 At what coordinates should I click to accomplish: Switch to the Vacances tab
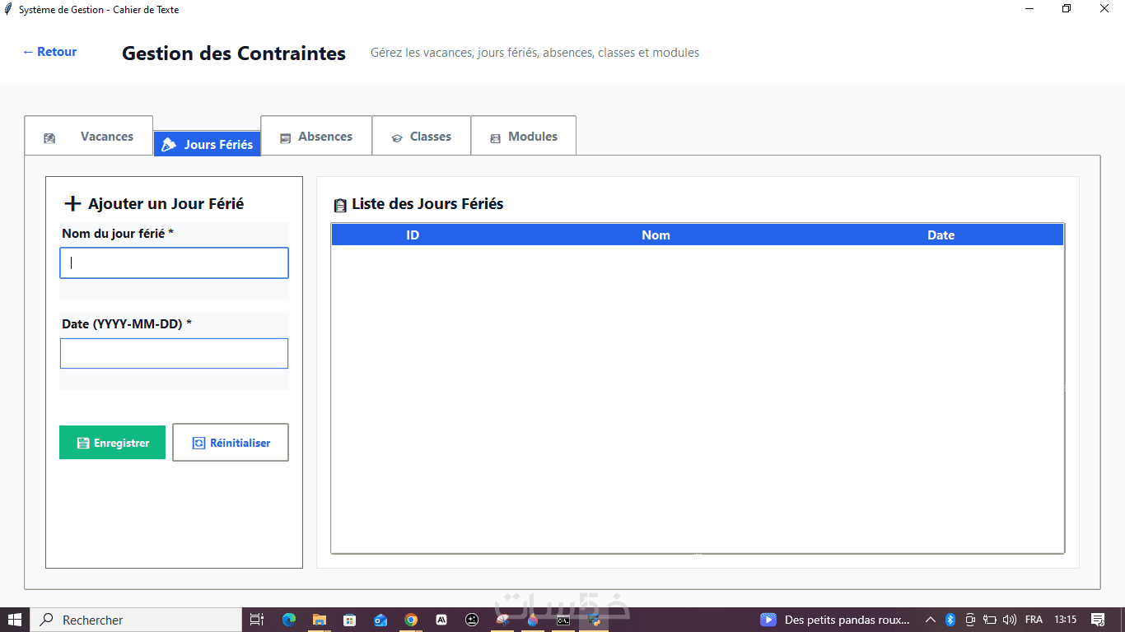click(x=89, y=136)
